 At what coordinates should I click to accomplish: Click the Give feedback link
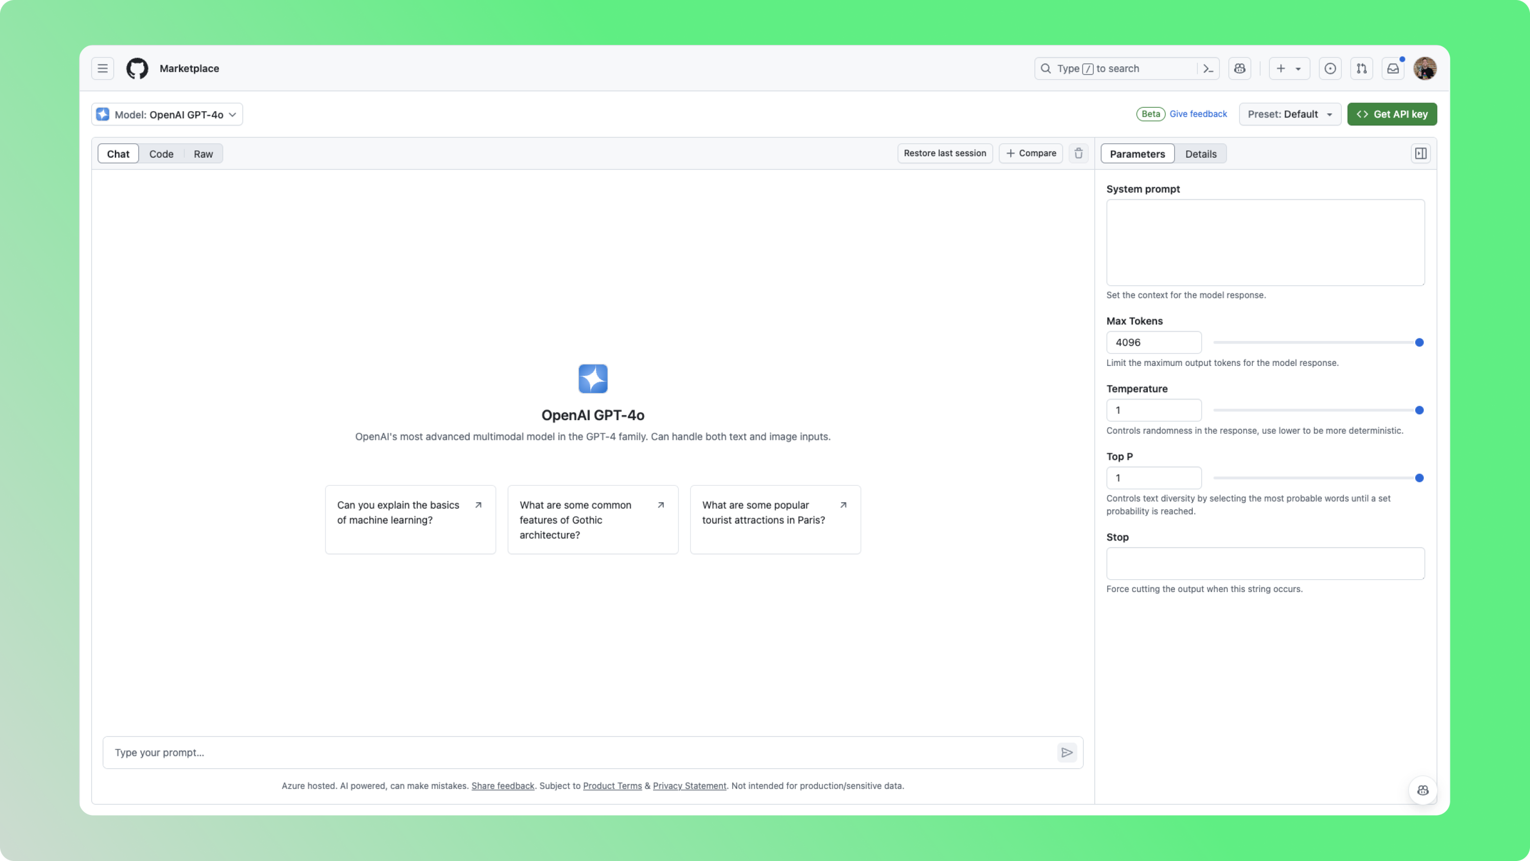1198,114
